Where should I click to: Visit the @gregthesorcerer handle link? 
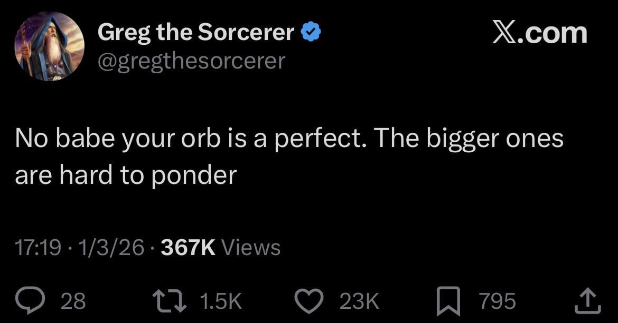191,61
